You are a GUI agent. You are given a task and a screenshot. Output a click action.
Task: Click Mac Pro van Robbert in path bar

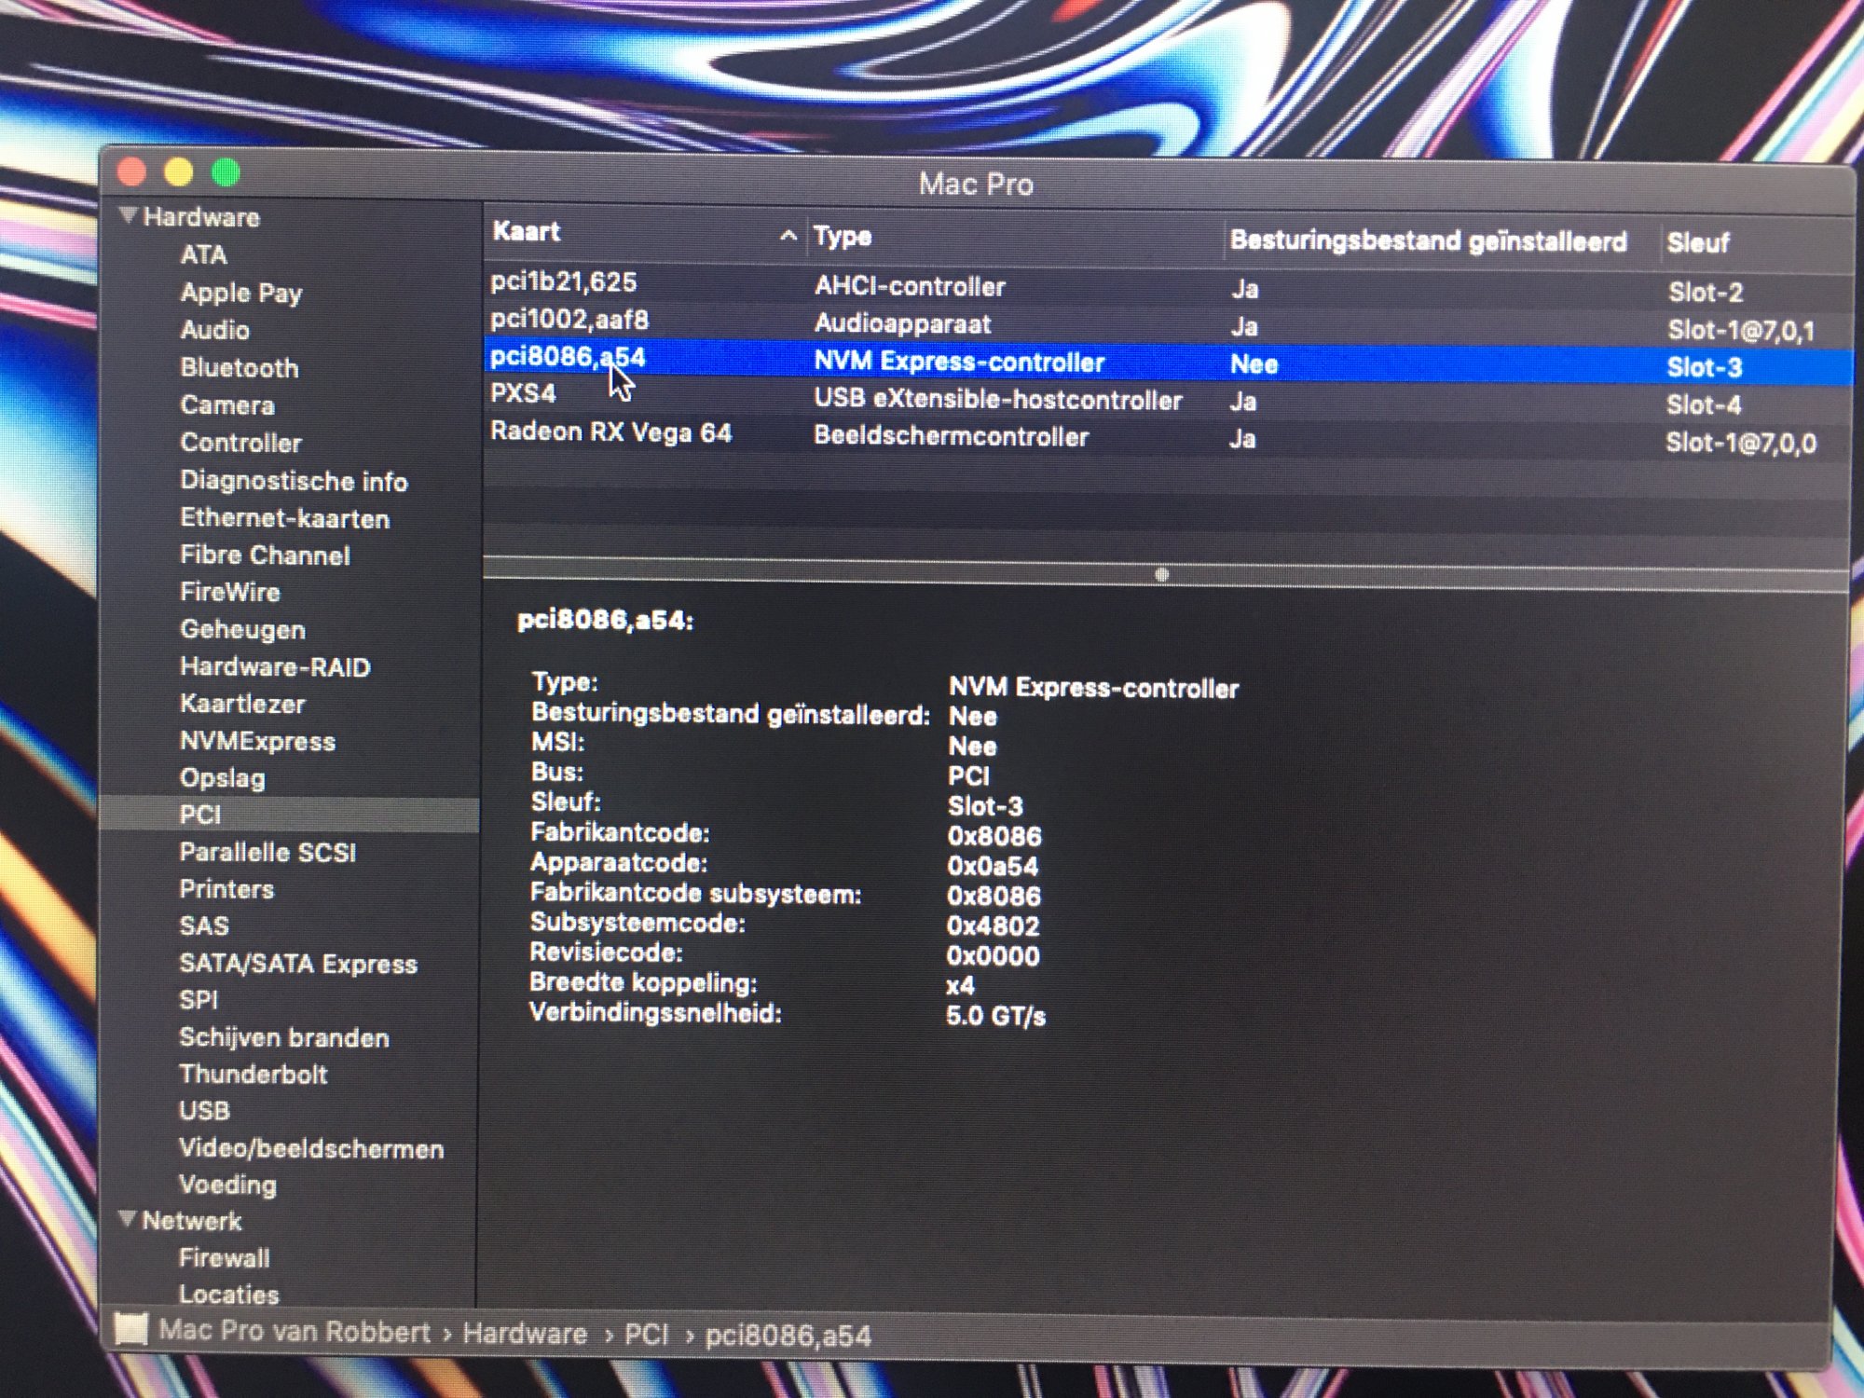(x=295, y=1330)
